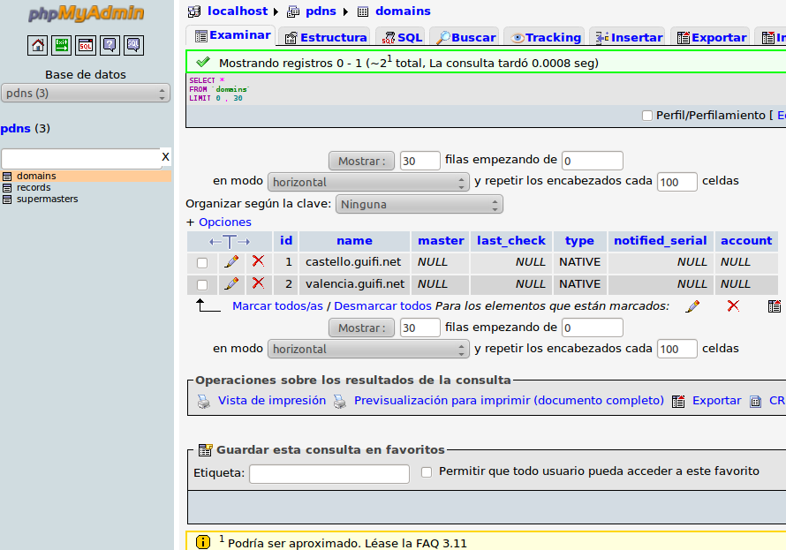
Task: Click the red X delete icon for castello.guifi.net
Action: tap(258, 261)
